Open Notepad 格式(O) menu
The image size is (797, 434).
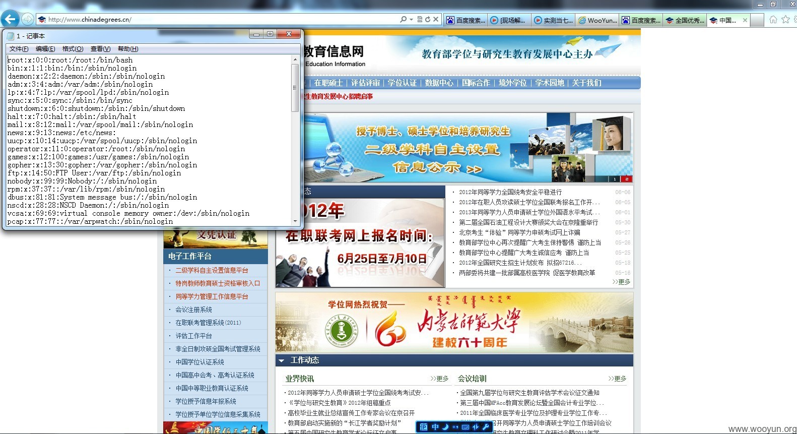[x=73, y=49]
